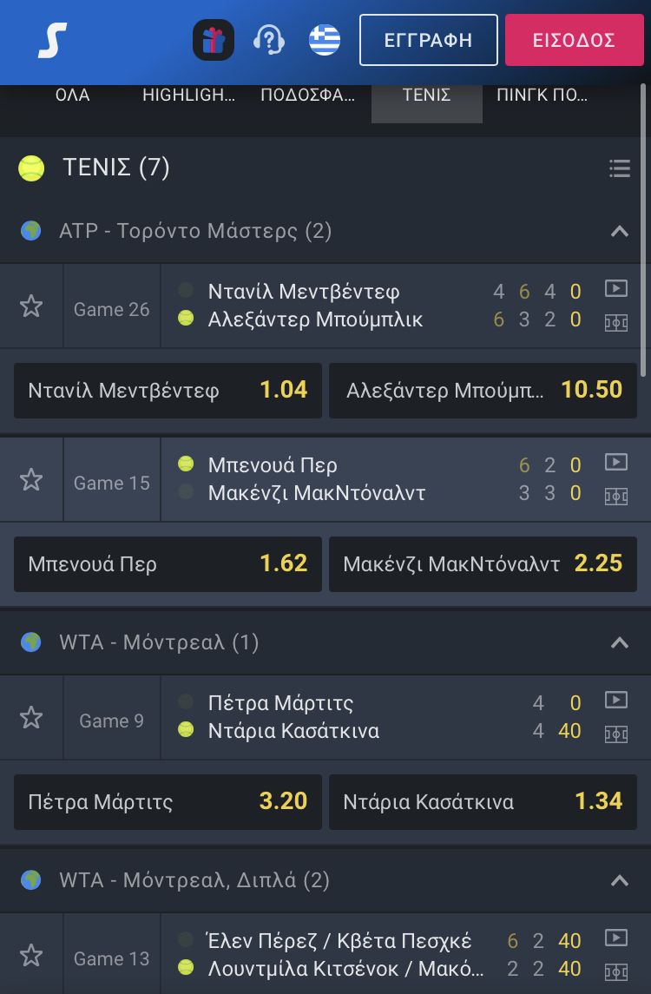
Task: Open live stream for Martić vs Kasatkina
Action: [616, 700]
